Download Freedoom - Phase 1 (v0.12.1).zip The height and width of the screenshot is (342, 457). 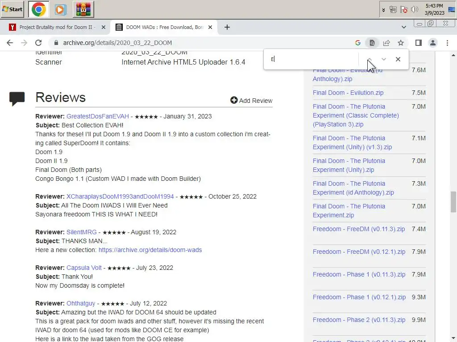pos(359,297)
